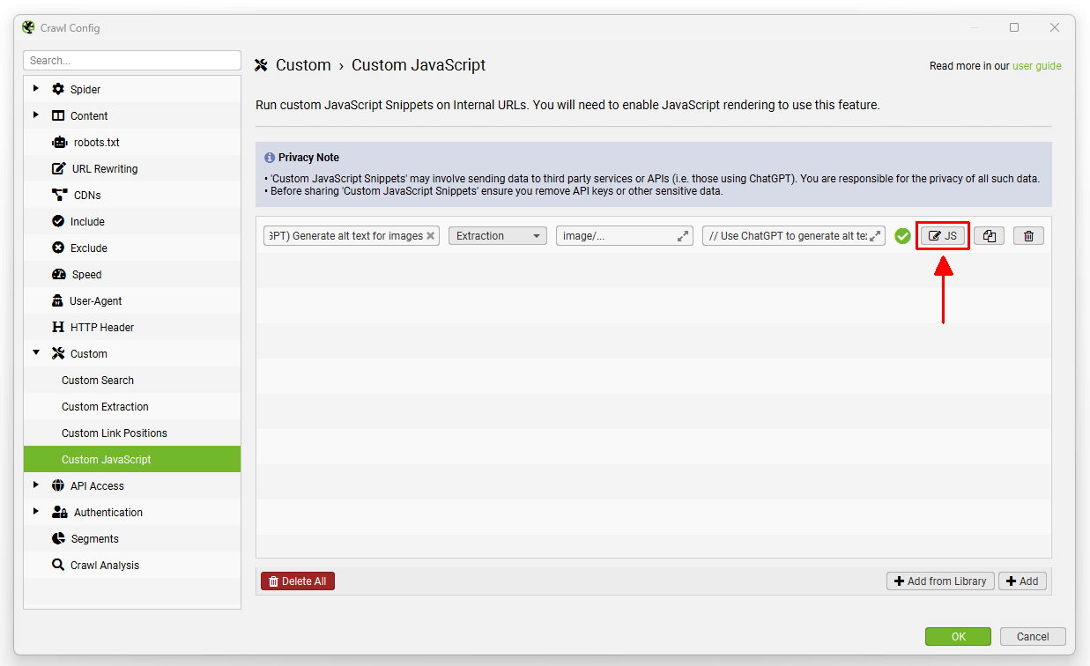
Task: Click the image/... content type text
Action: click(x=584, y=236)
